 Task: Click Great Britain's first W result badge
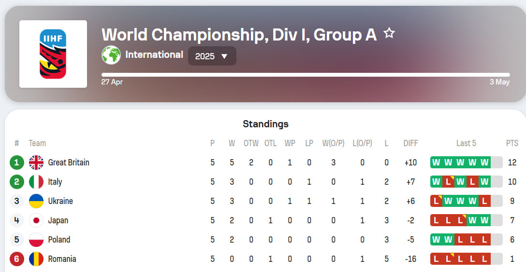click(x=436, y=163)
